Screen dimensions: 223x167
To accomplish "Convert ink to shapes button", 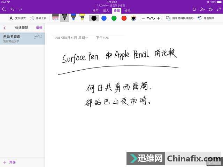I will pyautogui.click(x=180, y=18).
